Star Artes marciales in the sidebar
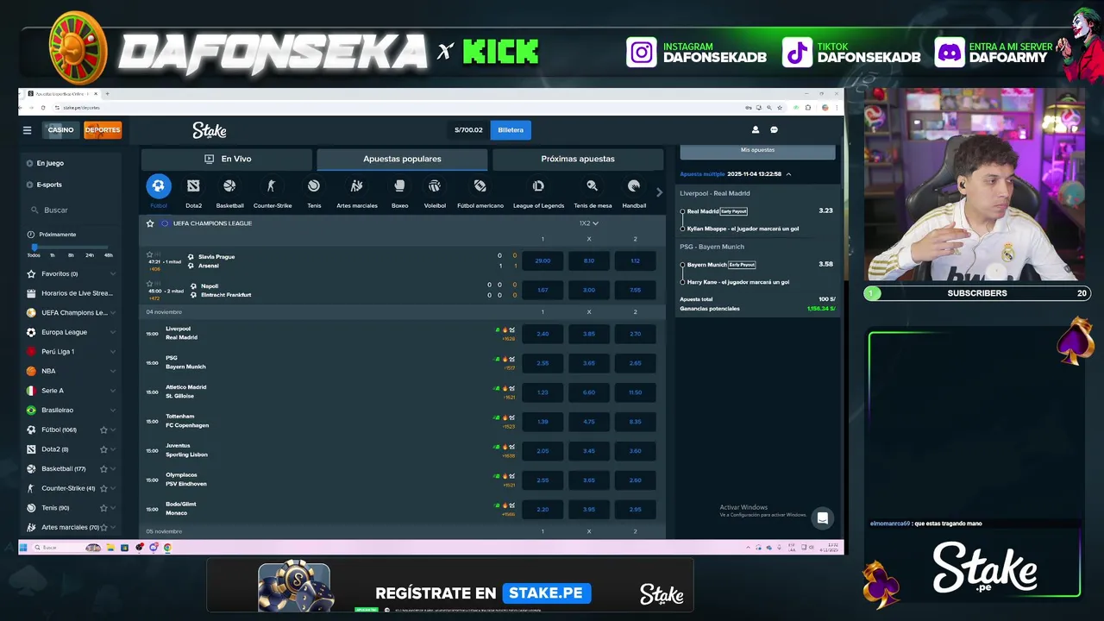 coord(103,527)
